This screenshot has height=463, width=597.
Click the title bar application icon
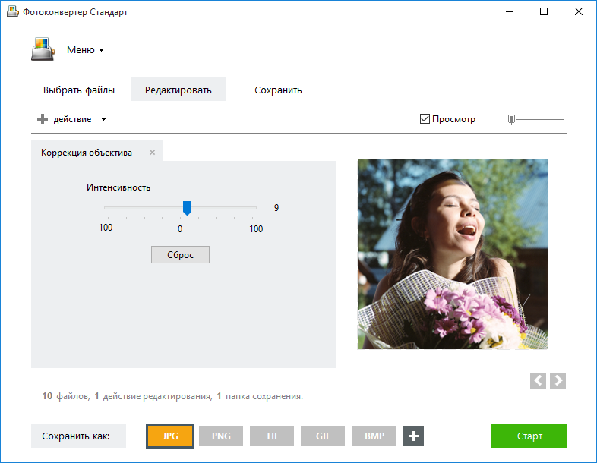coord(13,12)
